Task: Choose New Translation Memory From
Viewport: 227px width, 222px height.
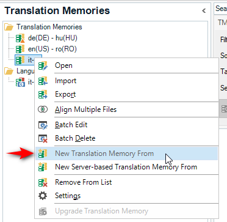Action: [126, 154]
